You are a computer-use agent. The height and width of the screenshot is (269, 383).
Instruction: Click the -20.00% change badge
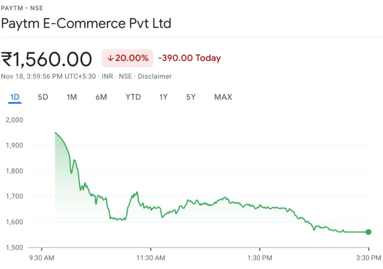(x=127, y=58)
